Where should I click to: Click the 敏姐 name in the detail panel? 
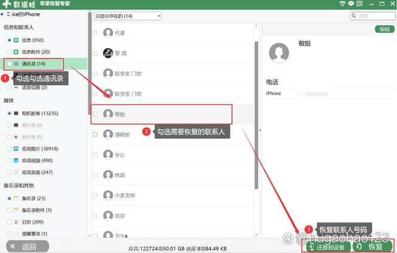tap(304, 43)
